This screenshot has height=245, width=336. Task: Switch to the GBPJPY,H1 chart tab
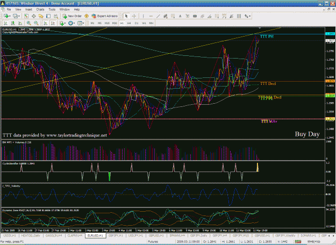116,235
